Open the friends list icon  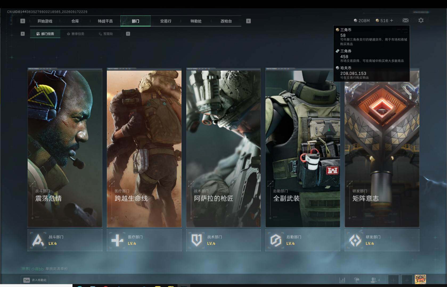[373, 280]
